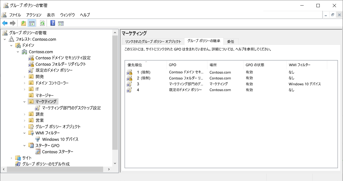Viewport: 343px width, 181px height.
Task: Click the サイト node icon
Action: tap(18, 158)
